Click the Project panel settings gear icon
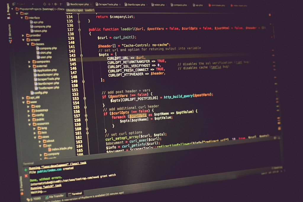303x202 pixels. [55, 4]
